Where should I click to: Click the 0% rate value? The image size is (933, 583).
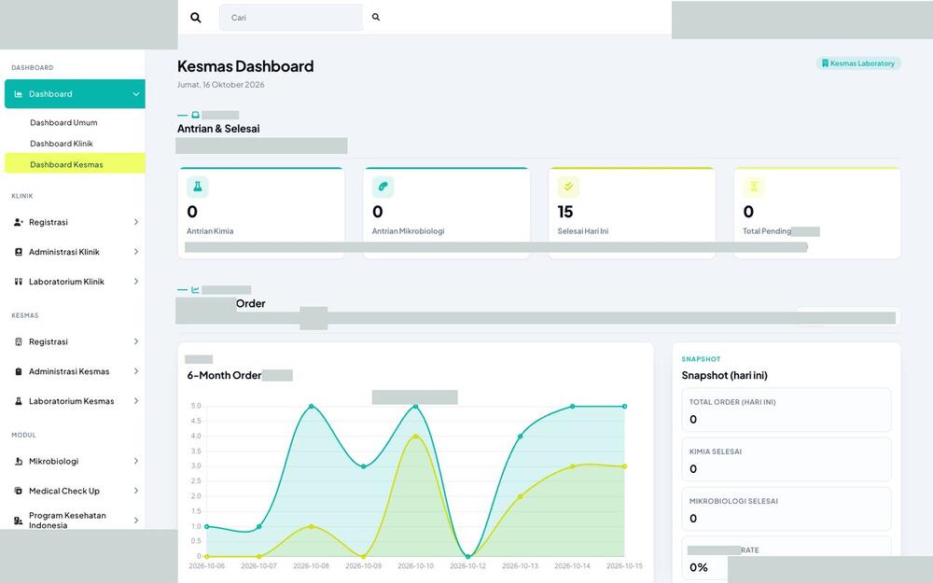[x=699, y=567]
